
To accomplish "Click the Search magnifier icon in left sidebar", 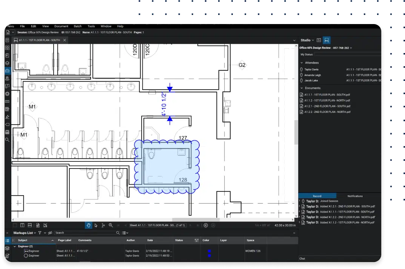I will (x=7, y=140).
